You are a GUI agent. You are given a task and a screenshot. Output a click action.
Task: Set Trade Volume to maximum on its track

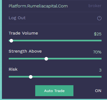[x=101, y=41]
